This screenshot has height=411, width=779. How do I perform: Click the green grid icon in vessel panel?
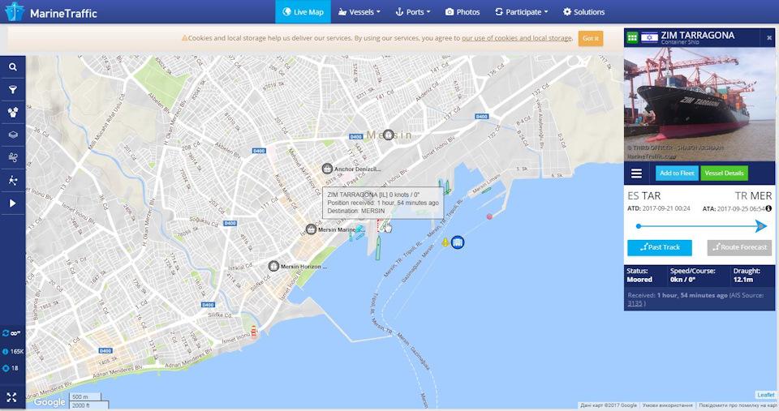pos(632,37)
